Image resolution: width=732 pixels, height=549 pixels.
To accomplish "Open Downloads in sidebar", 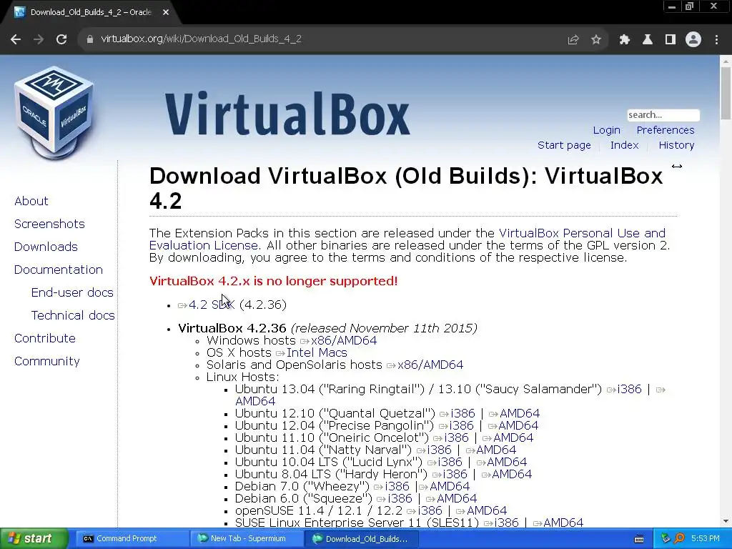I will [x=46, y=247].
